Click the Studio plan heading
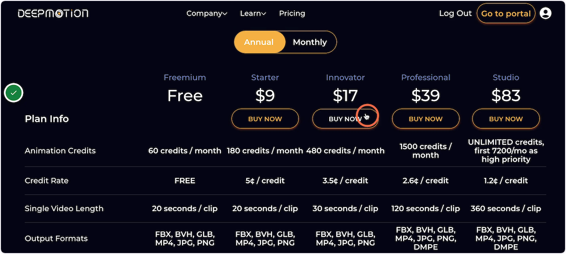Viewport: 566px width, 254px height. [x=506, y=78]
